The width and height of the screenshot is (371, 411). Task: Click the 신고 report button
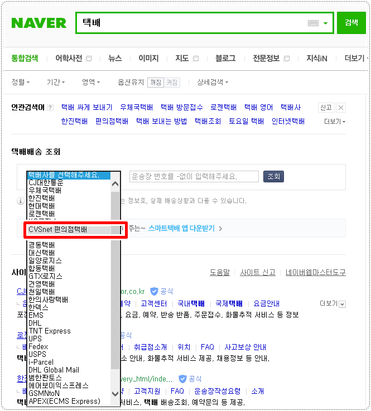[326, 108]
